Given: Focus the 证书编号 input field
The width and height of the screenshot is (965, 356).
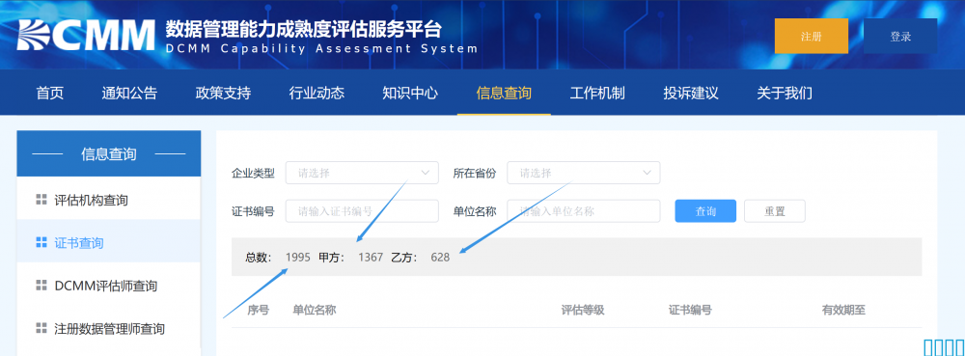Looking at the screenshot, I should [362, 211].
